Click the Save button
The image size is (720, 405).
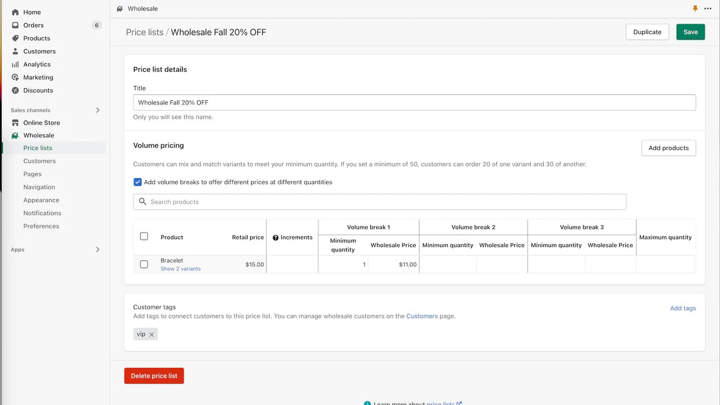(690, 32)
